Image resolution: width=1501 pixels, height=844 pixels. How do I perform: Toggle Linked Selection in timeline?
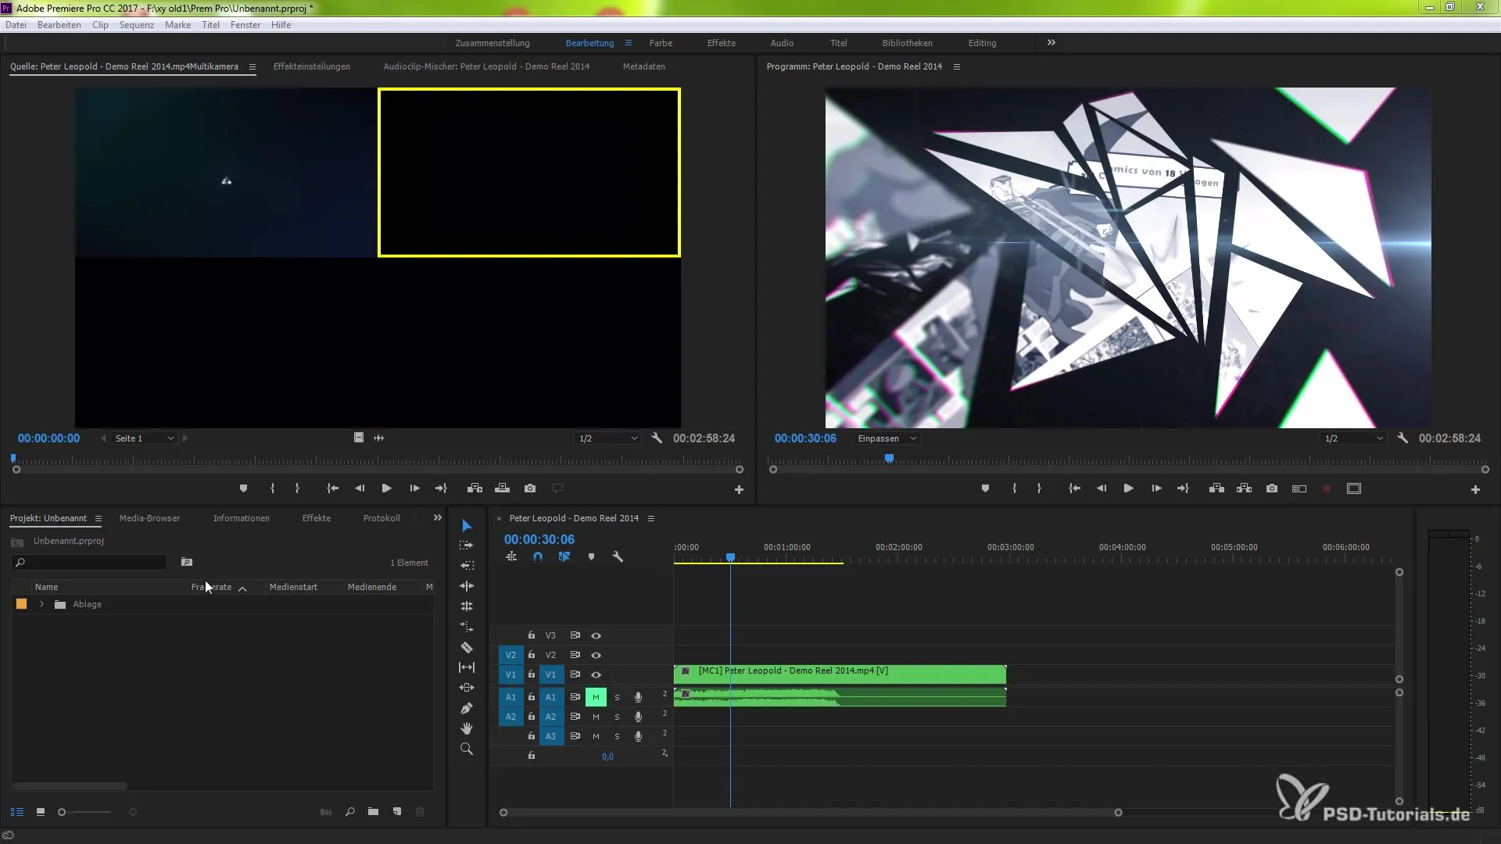coord(564,556)
